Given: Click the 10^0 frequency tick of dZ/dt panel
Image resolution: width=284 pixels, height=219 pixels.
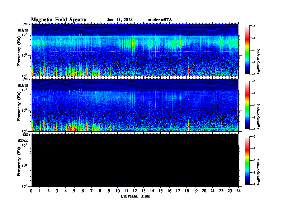Looking at the screenshot, I should (x=24, y=166).
